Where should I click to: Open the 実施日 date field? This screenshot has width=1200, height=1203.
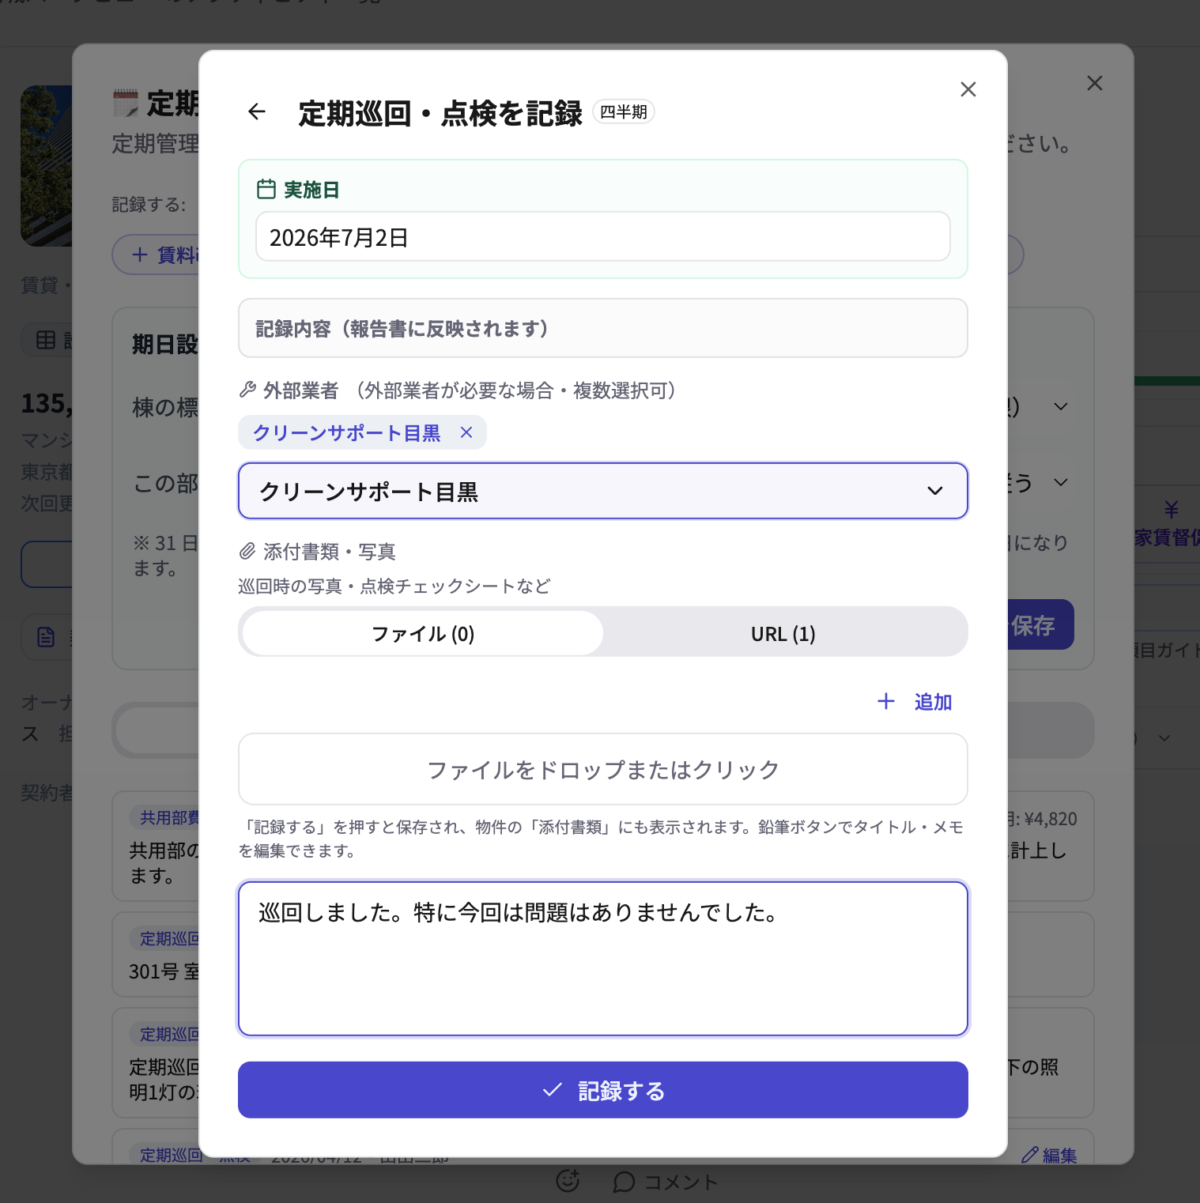coord(602,236)
